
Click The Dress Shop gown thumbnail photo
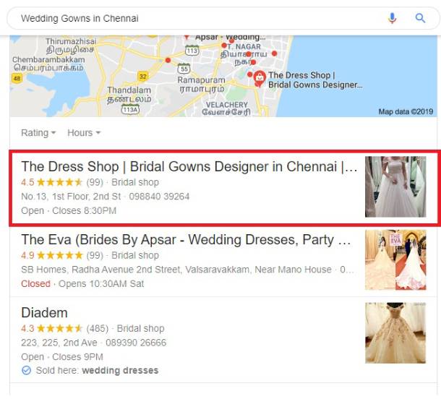point(395,186)
